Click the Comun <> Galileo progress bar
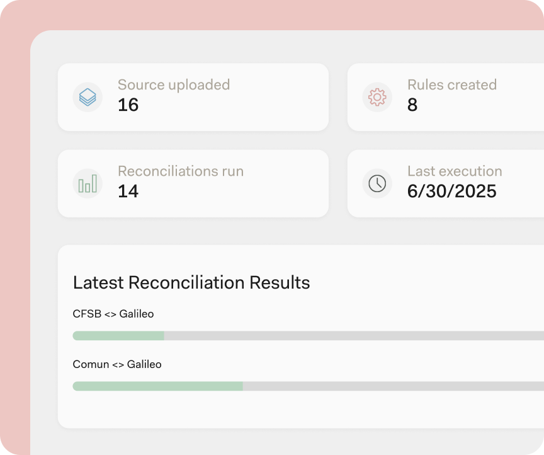This screenshot has height=455, width=544. pyautogui.click(x=309, y=386)
